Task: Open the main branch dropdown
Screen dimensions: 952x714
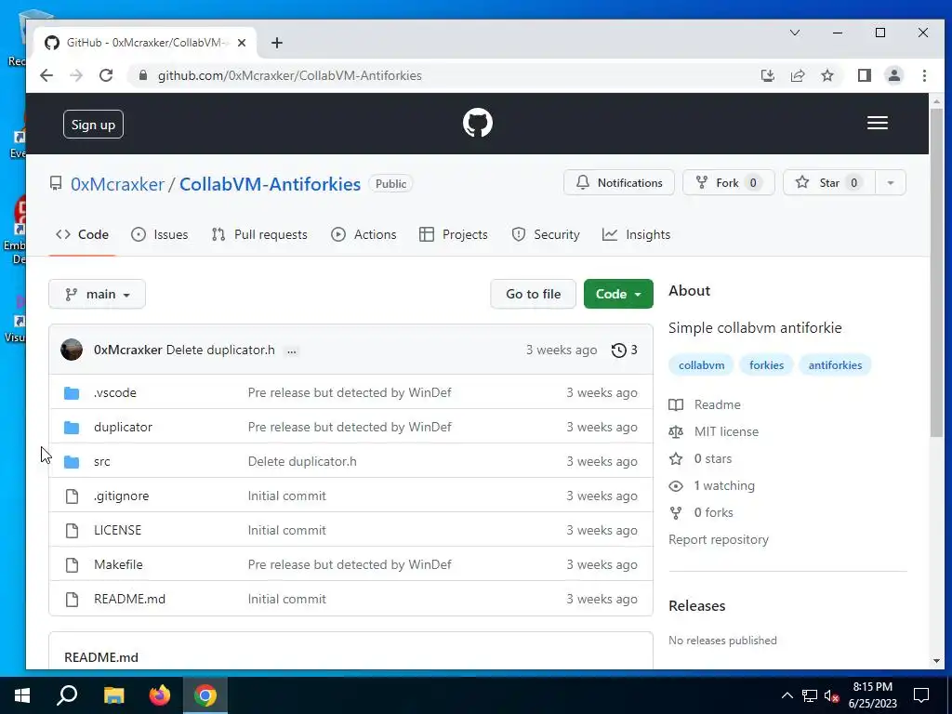Action: click(x=97, y=294)
